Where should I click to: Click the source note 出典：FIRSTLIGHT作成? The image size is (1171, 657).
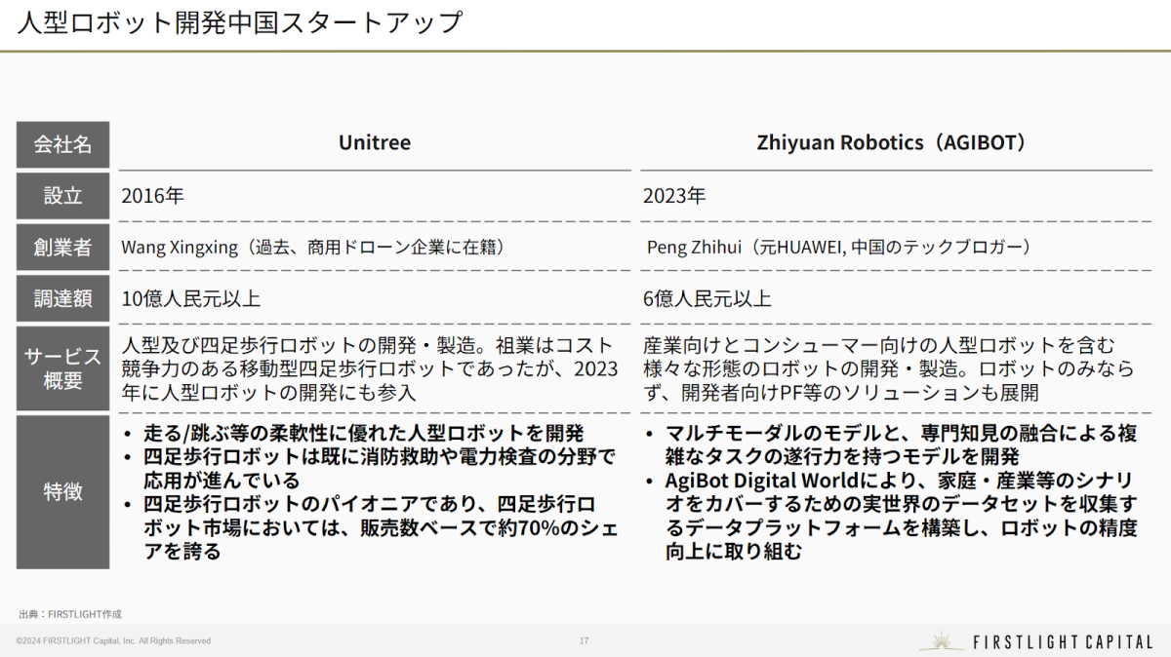(70, 614)
